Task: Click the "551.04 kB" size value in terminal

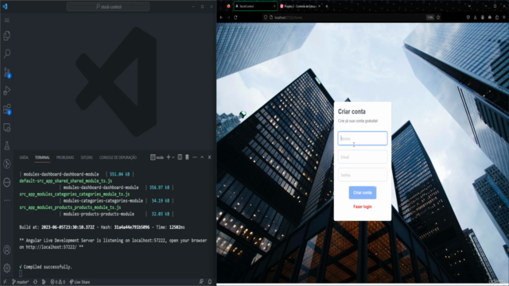Action: coord(119,174)
